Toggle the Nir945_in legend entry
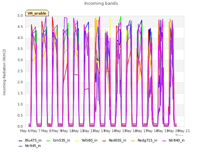The width and height of the screenshot is (203, 152). point(30,146)
